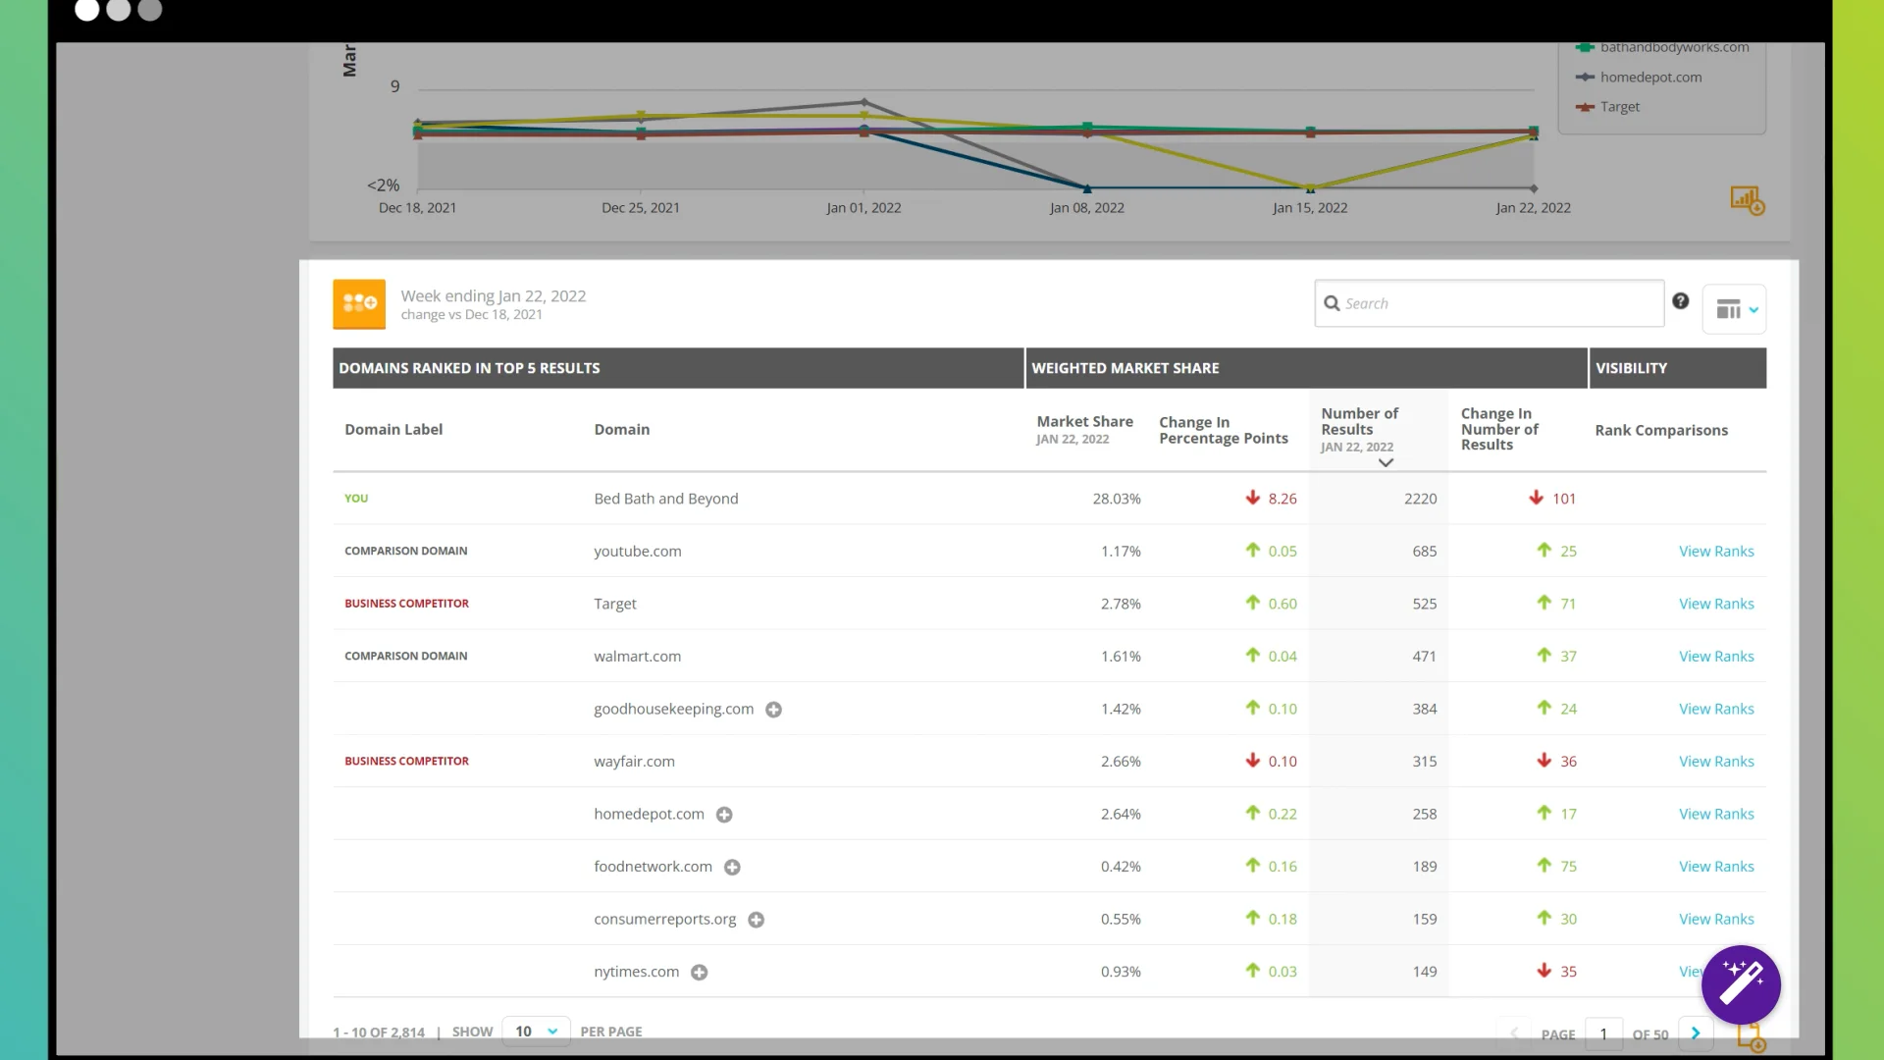
Task: Click the plus icon next to consumerreports.org
Action: click(756, 920)
